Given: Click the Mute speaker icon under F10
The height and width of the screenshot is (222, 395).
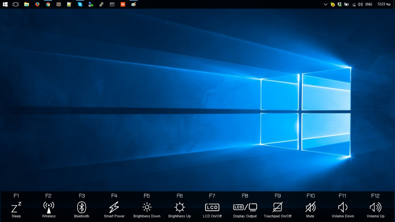Looking at the screenshot, I should pyautogui.click(x=310, y=207).
